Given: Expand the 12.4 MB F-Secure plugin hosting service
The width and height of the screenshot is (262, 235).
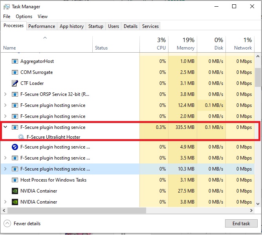Looking at the screenshot, I should tap(5, 105).
